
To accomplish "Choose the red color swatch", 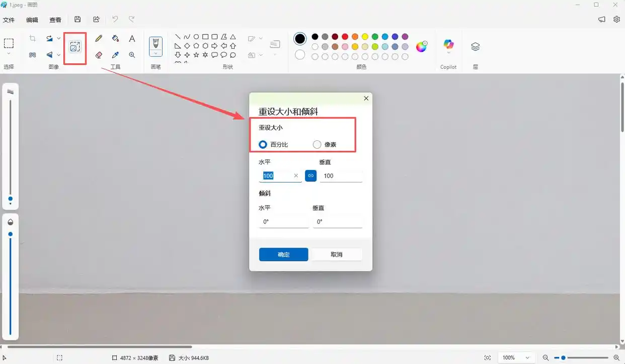I will 345,37.
